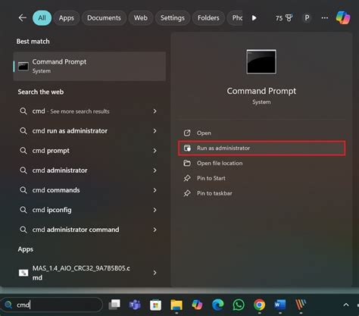The height and width of the screenshot is (316, 359).
Task: Choose Pin to taskbar
Action: coord(261,193)
